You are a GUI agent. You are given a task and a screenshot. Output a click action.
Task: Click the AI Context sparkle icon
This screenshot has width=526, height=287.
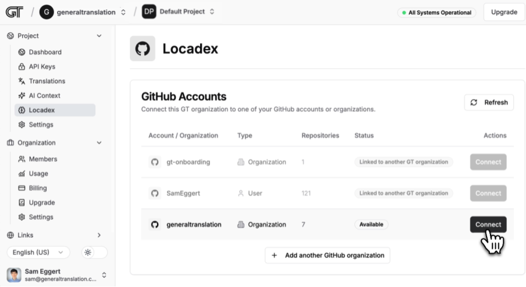tap(22, 96)
